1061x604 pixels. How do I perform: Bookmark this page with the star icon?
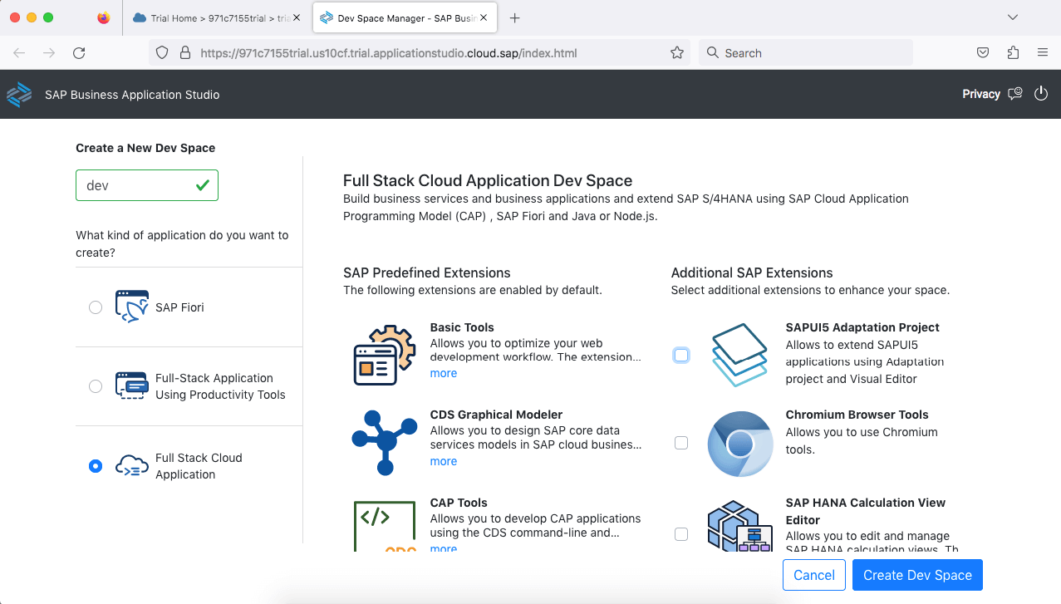677,53
